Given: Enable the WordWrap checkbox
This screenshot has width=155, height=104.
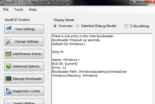Looking at the screenshot, I should (x=126, y=26).
